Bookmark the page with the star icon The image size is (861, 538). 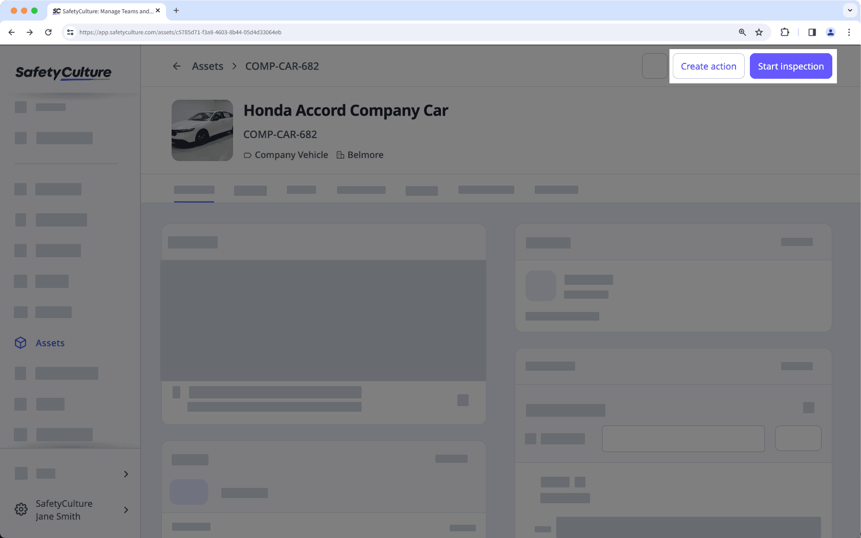(759, 32)
